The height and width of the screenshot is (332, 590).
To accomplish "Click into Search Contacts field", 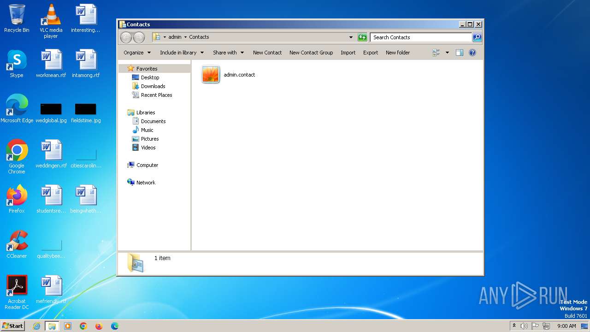I will (x=421, y=37).
